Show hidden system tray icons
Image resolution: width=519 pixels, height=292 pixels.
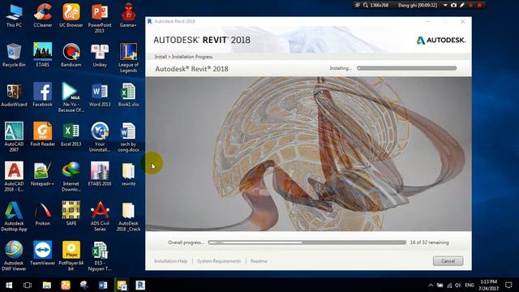[x=431, y=285]
